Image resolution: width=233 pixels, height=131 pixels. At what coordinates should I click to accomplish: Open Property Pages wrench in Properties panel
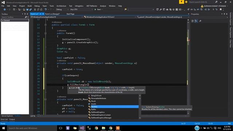pos(200,21)
